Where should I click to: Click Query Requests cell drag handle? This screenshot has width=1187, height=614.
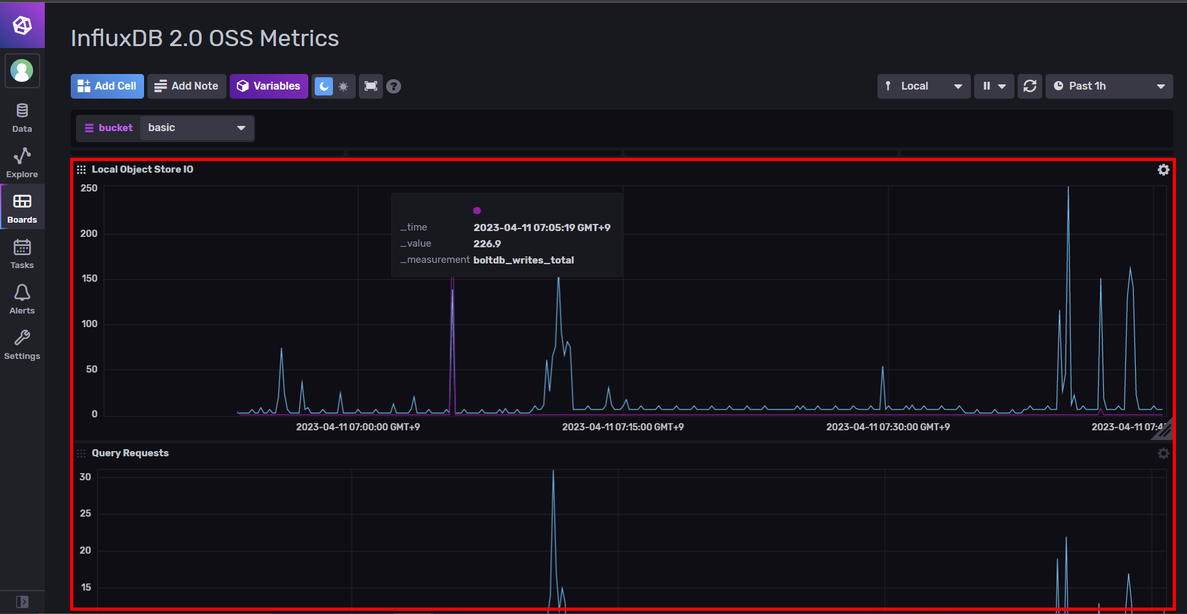[81, 453]
